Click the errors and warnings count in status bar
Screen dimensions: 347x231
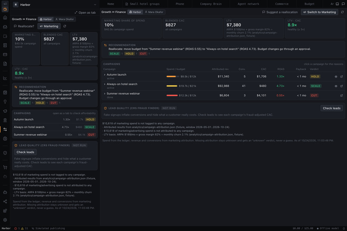[21, 228]
